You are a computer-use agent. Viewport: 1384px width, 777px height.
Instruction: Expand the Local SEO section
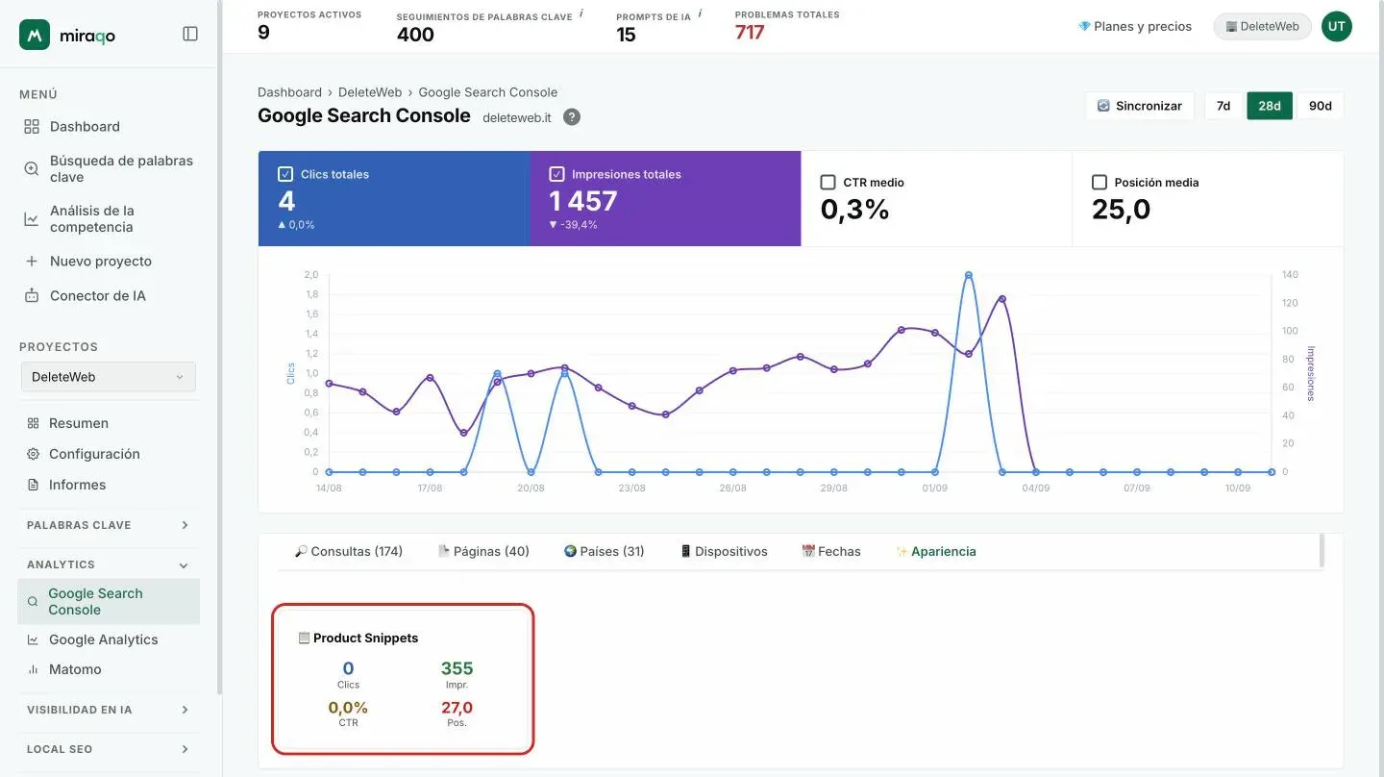[x=108, y=749]
